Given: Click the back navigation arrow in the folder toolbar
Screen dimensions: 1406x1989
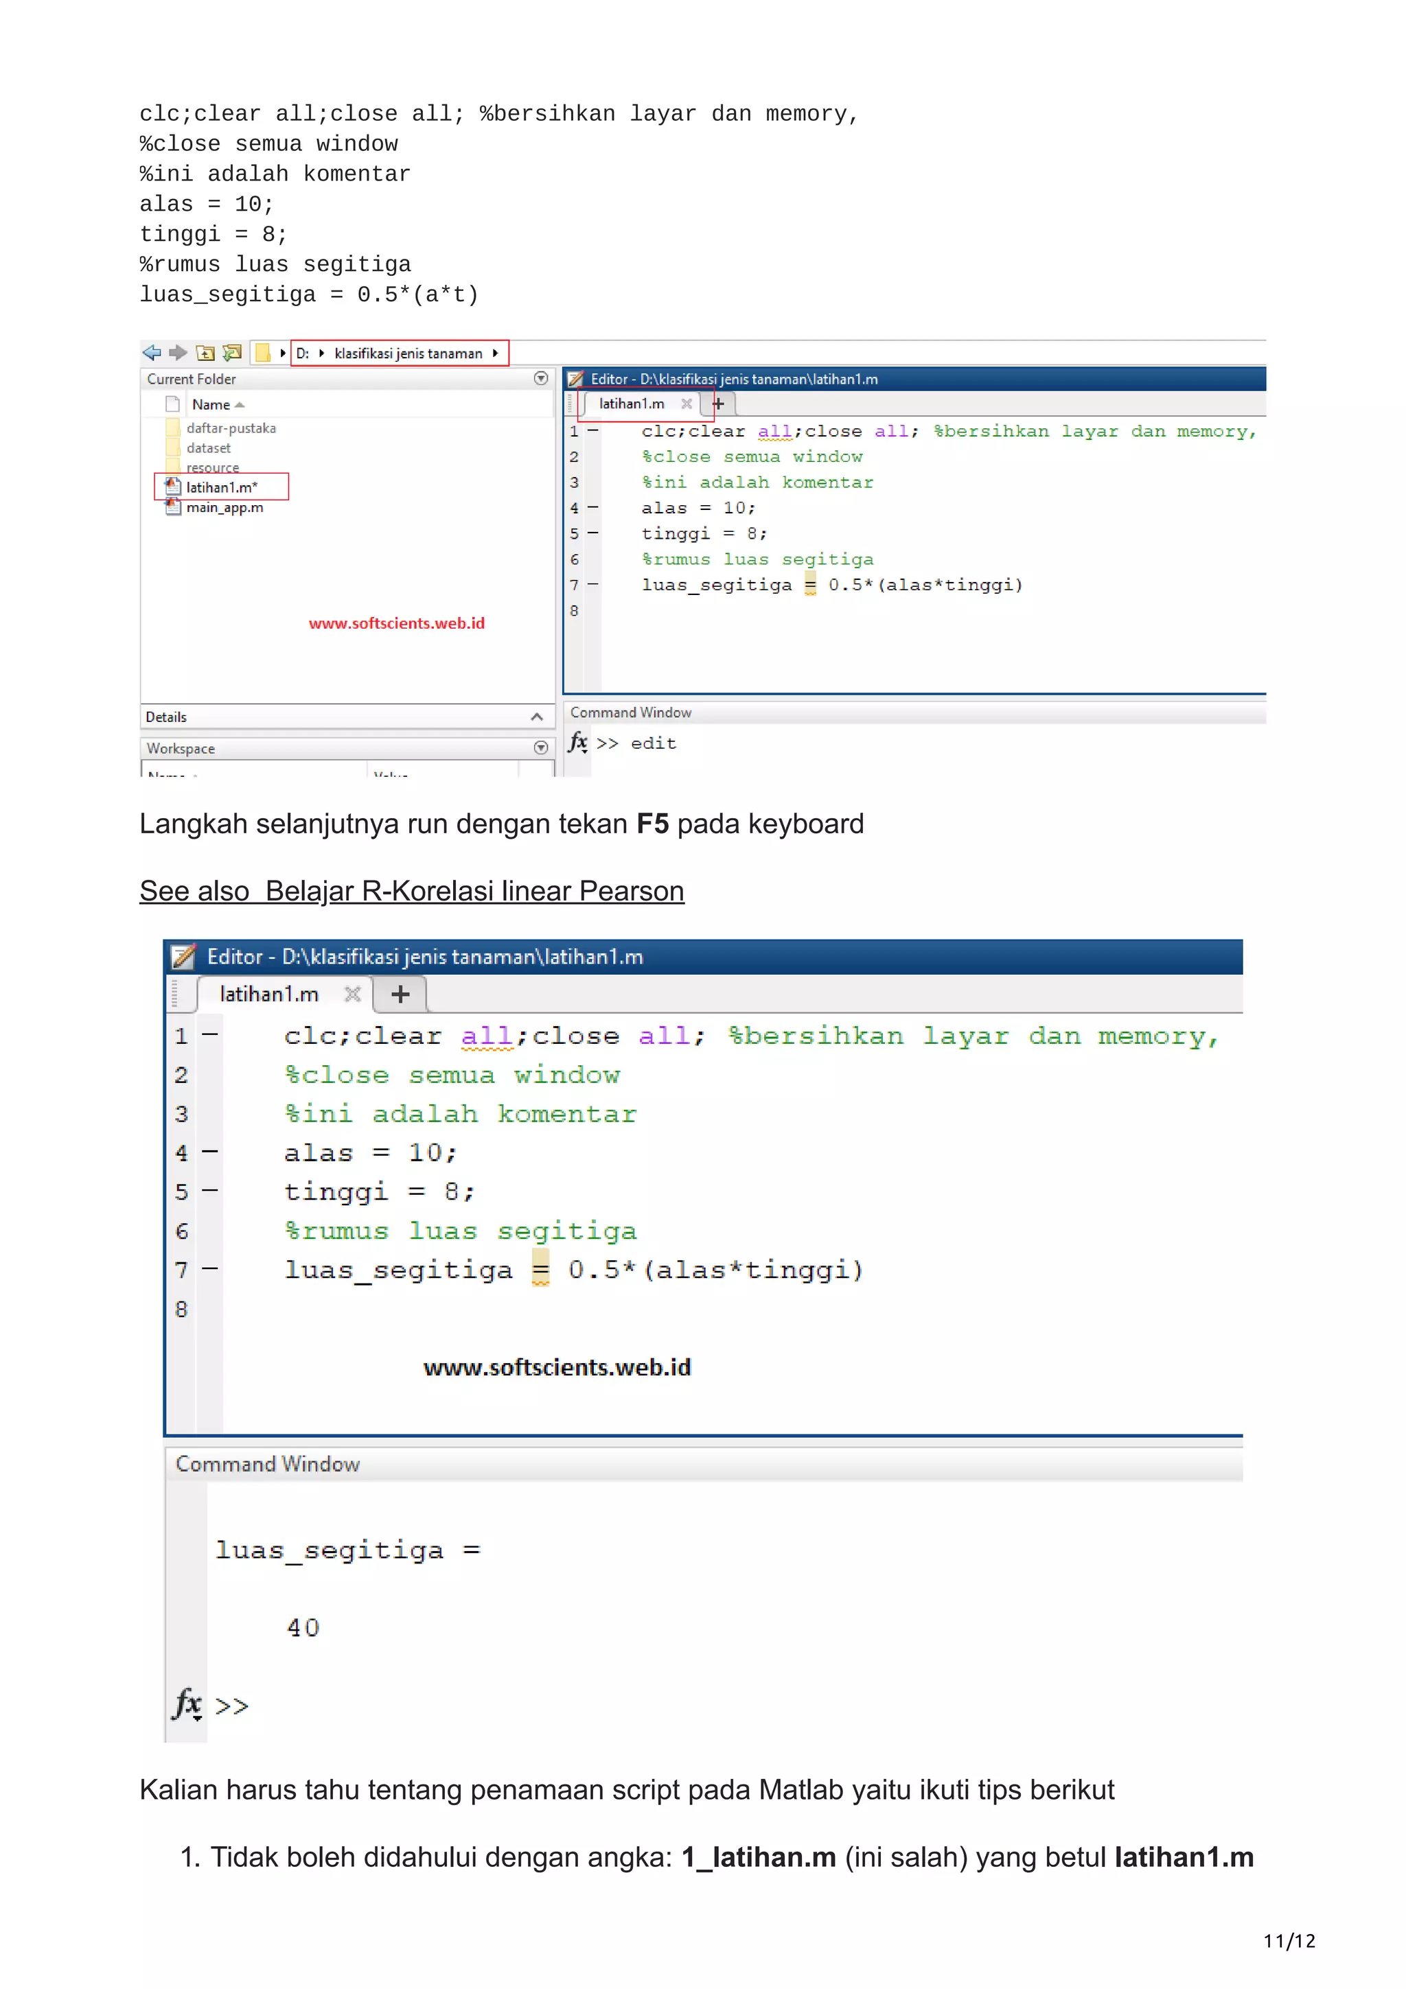Looking at the screenshot, I should pyautogui.click(x=152, y=353).
